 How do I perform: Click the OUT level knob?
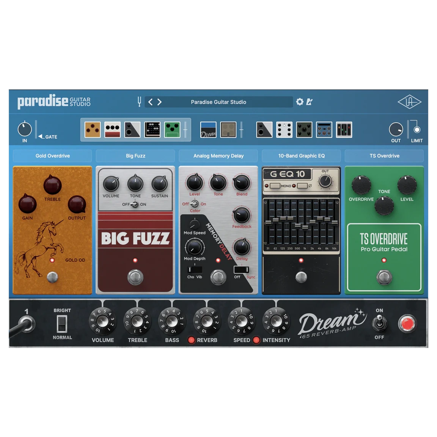click(396, 130)
